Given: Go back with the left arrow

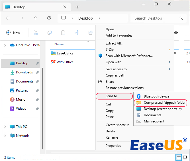Looking at the screenshot, I should point(8,18).
